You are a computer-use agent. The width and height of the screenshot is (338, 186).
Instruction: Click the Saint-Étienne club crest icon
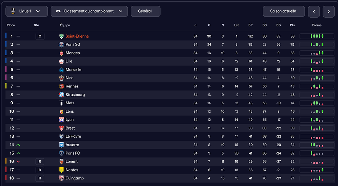(x=62, y=36)
